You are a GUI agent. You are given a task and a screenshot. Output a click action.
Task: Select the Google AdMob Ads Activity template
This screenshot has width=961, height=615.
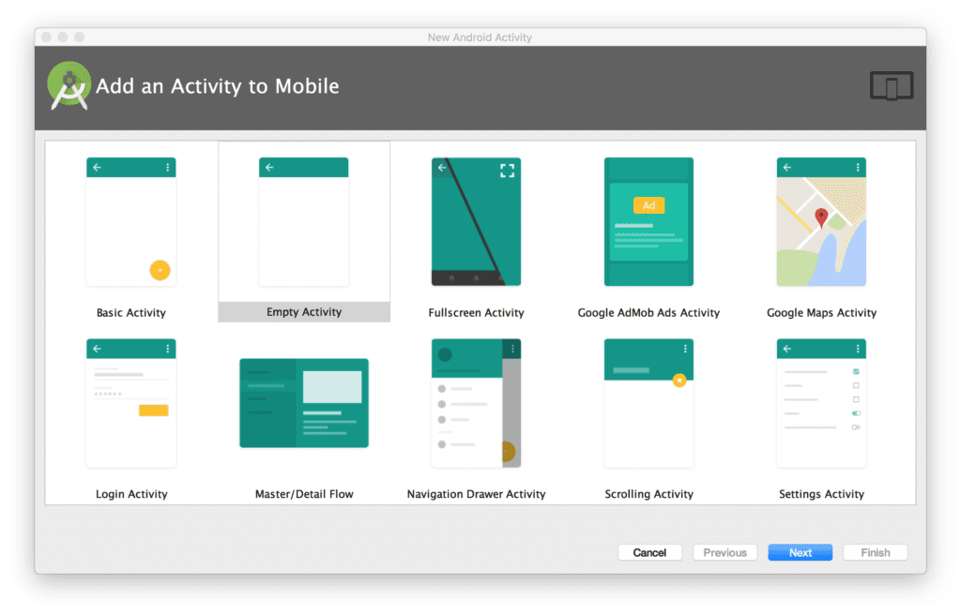pyautogui.click(x=648, y=222)
